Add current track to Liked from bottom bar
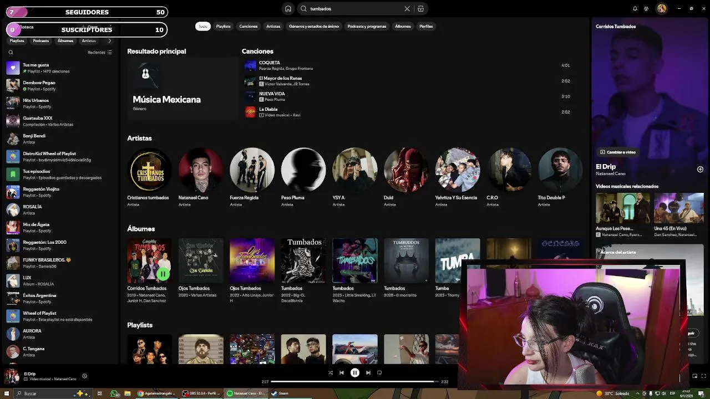The height and width of the screenshot is (399, 710). pos(84,376)
